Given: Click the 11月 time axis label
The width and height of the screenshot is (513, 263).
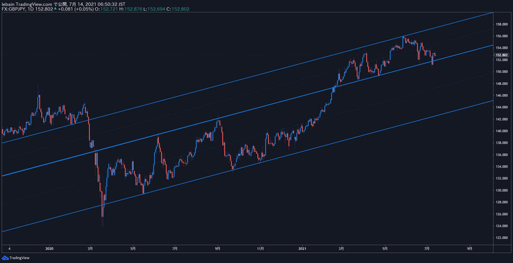Looking at the screenshot, I should (260, 249).
